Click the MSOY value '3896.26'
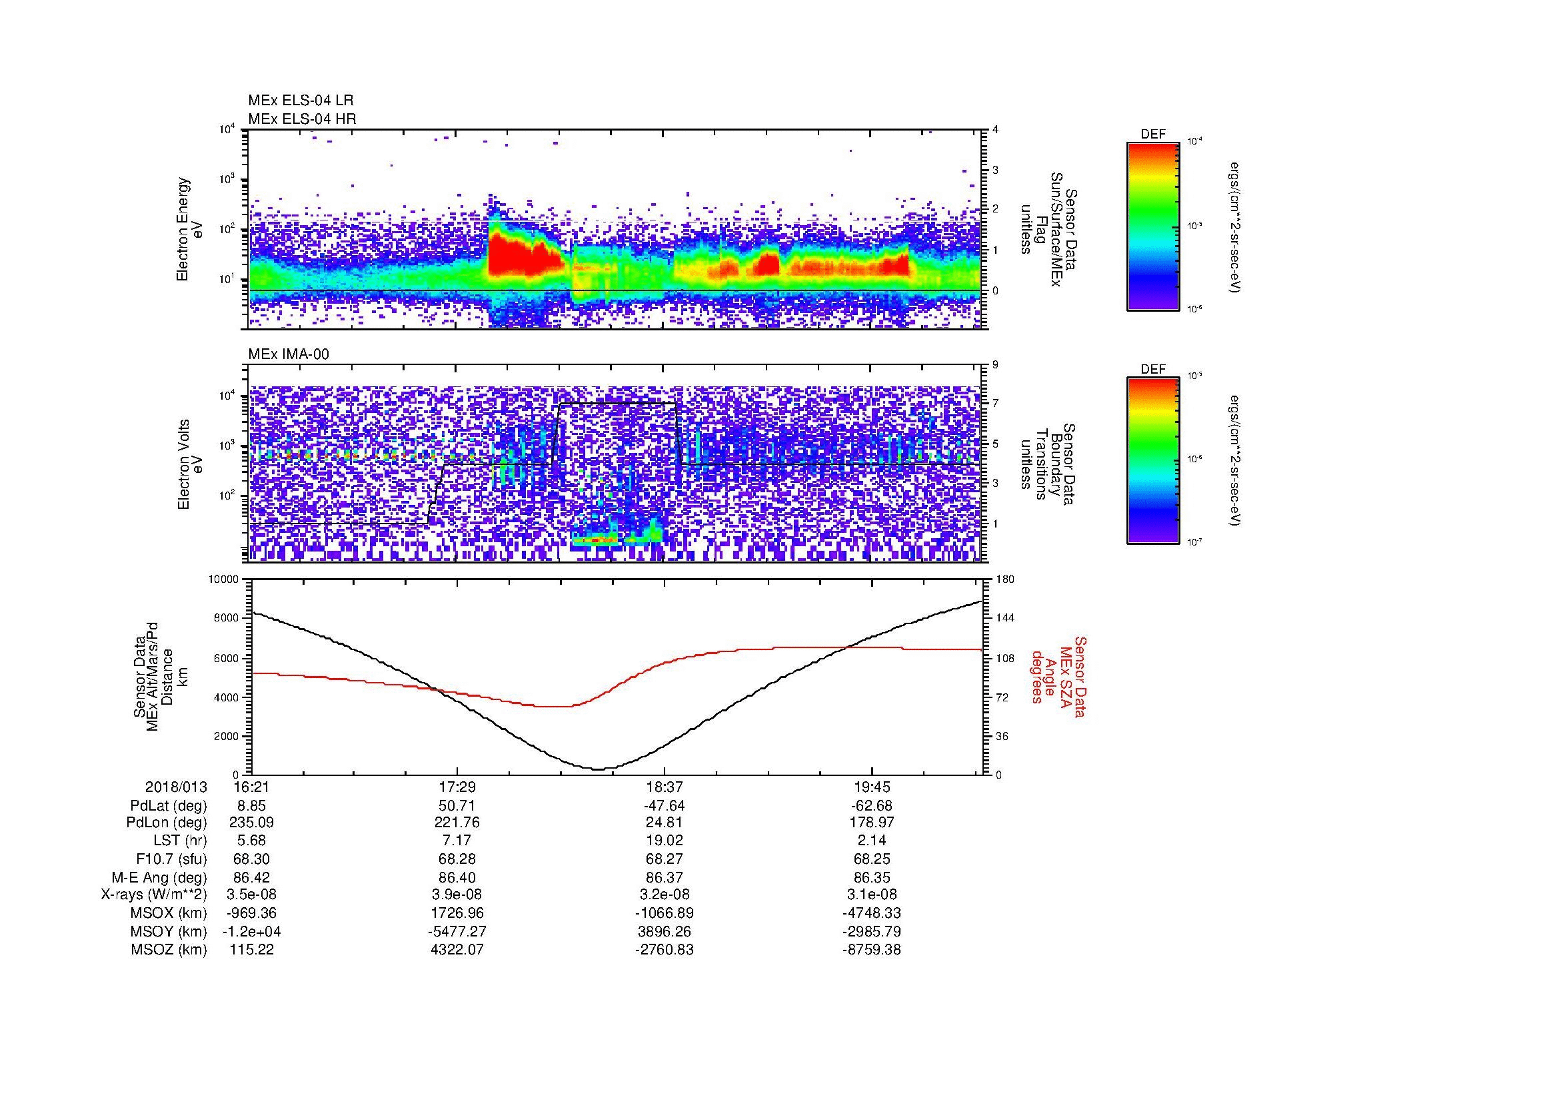Screen dimensions: 1559x1101 click(x=664, y=931)
